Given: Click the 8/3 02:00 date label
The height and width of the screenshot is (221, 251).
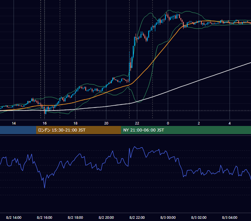Looking at the screenshot, I should [199, 217].
